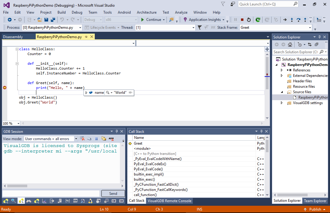This screenshot has width=330, height=213.
Task: Toggle auto-hide pin of Solution Explorer
Action: click(x=319, y=37)
